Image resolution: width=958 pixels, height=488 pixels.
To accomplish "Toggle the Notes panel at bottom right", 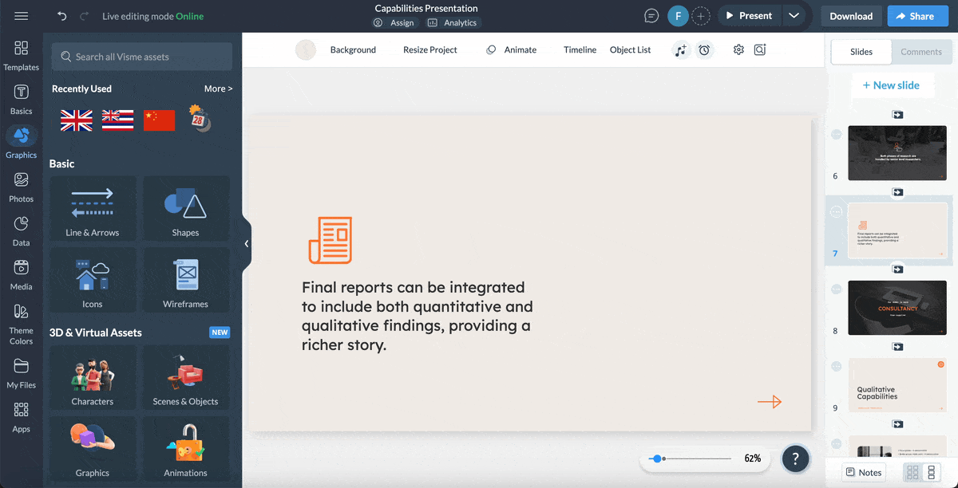I will (863, 472).
